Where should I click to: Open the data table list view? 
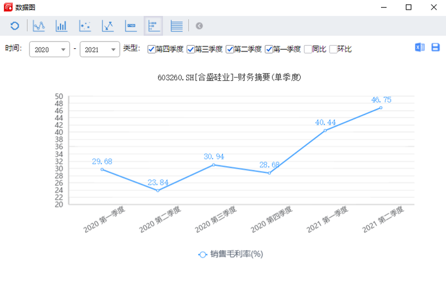coord(176,26)
